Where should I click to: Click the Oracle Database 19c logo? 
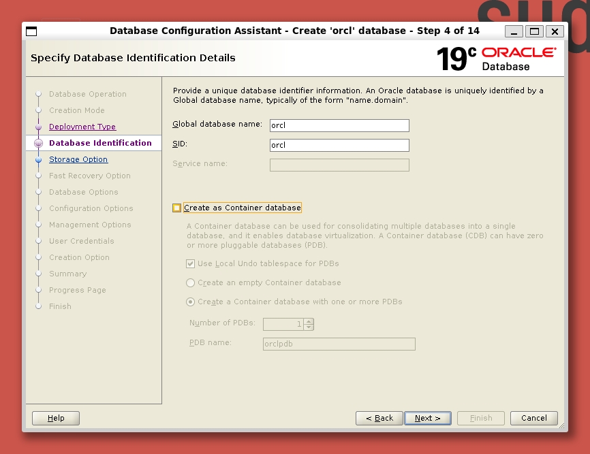point(496,59)
